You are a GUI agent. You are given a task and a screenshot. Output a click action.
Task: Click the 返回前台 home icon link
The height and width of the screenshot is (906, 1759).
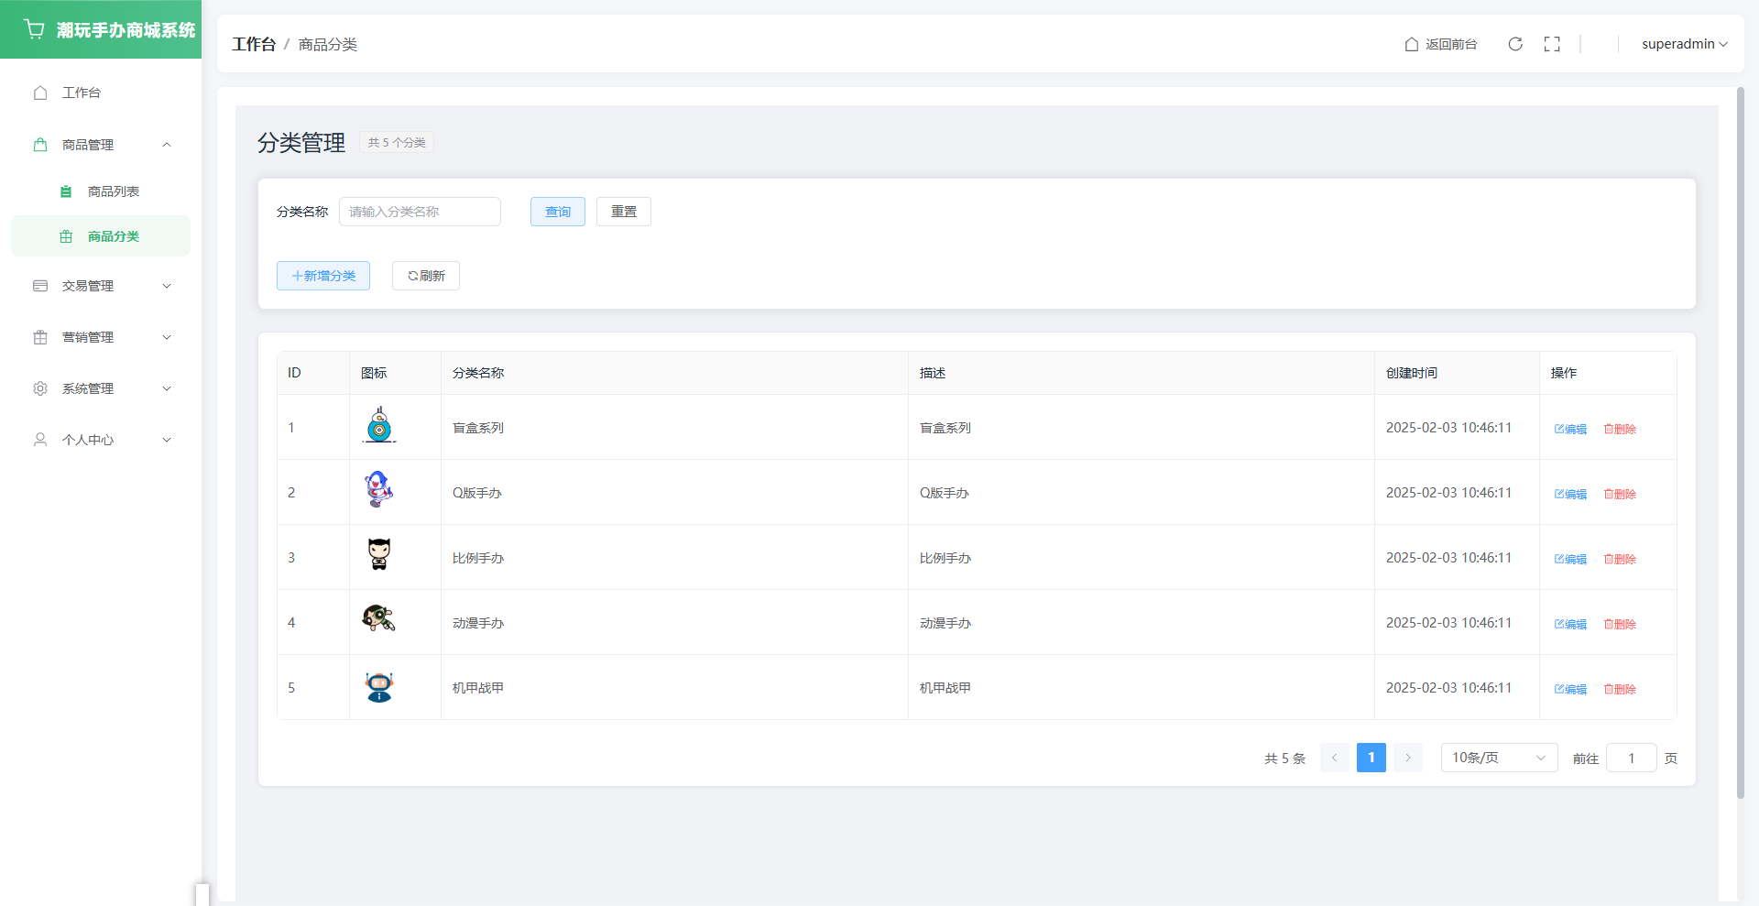(x=1441, y=44)
